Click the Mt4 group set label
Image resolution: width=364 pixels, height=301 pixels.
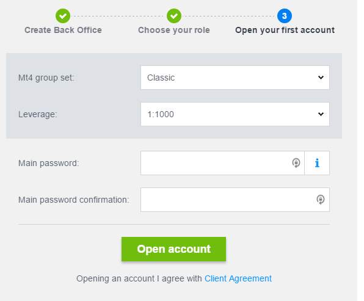pyautogui.click(x=46, y=78)
